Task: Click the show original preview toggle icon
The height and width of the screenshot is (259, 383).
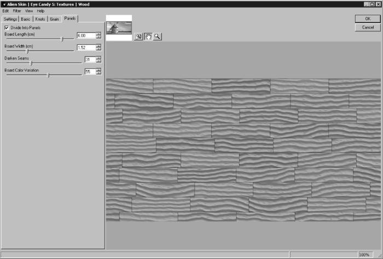Action: tap(138, 37)
